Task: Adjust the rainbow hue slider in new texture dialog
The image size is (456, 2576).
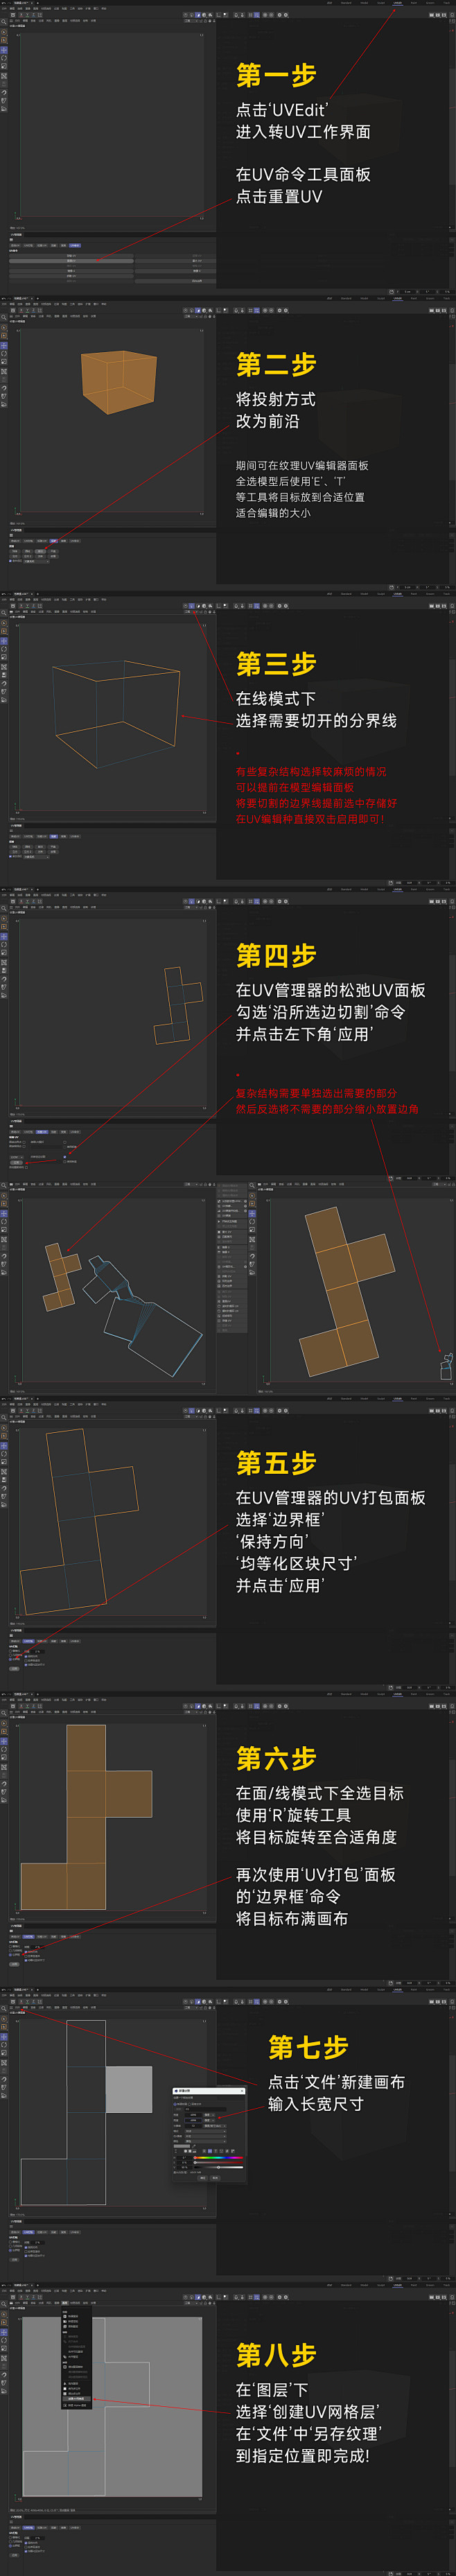Action: [x=219, y=2158]
